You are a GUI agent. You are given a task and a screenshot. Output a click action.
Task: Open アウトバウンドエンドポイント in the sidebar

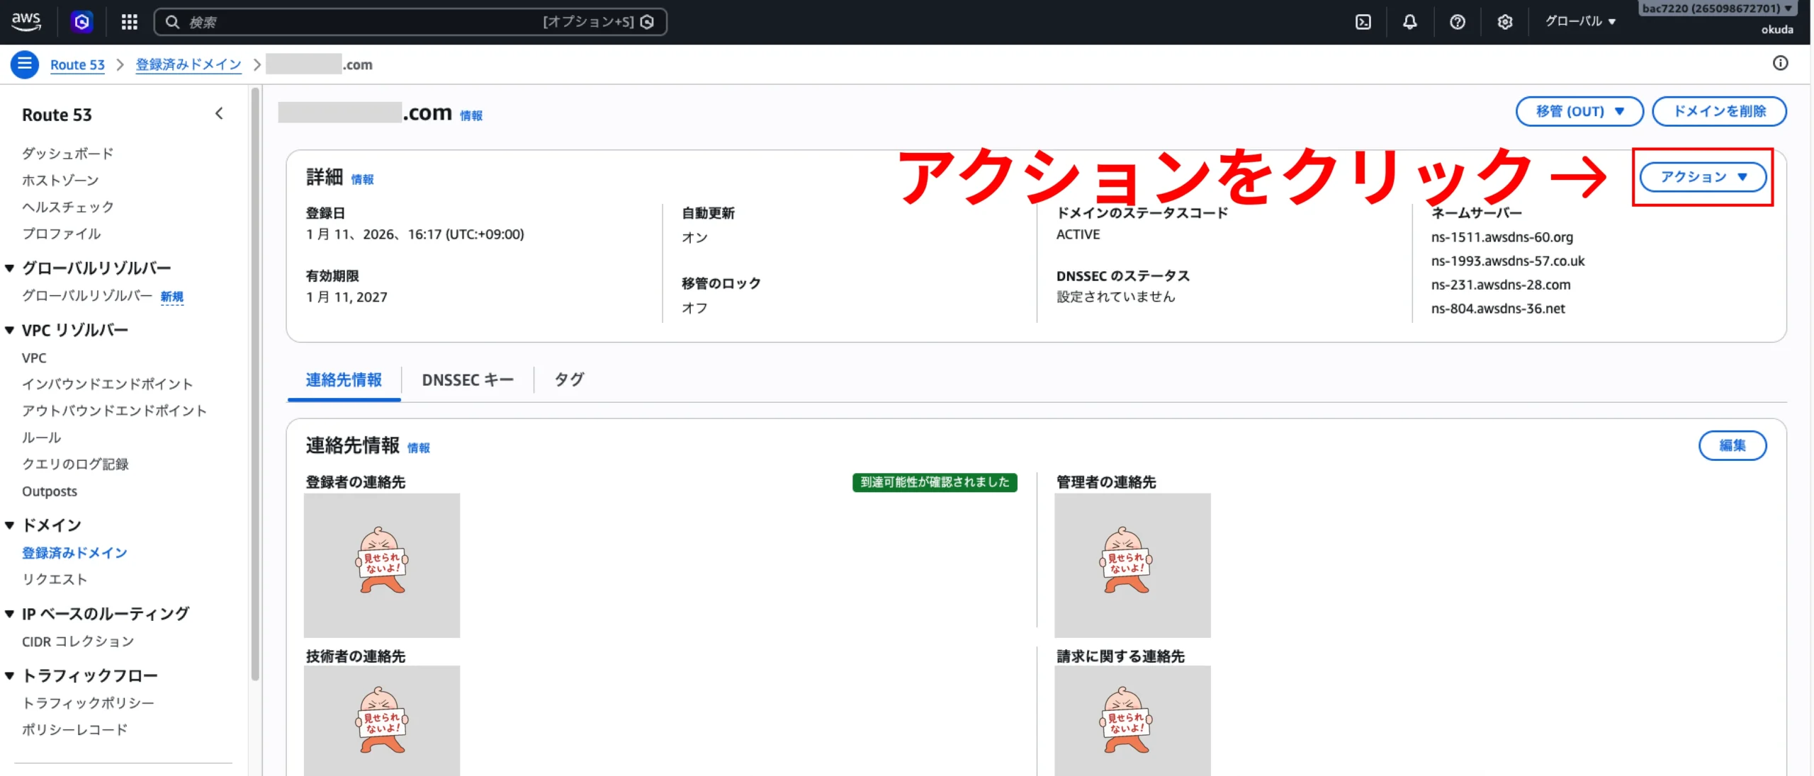114,411
